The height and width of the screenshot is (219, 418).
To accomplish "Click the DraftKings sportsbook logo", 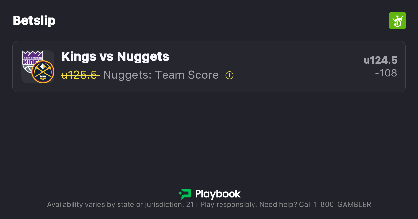I will 397,21.
